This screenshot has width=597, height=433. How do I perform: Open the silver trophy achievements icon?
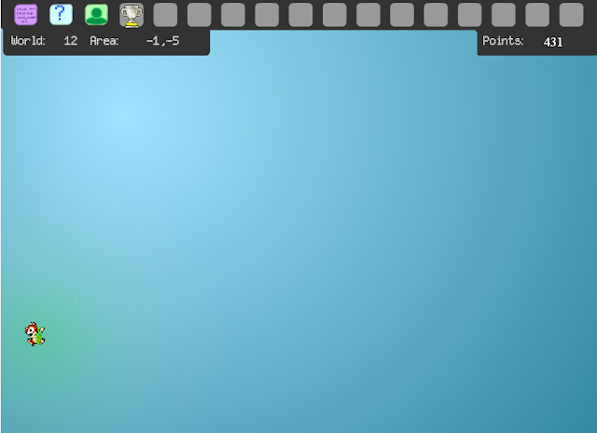(x=132, y=15)
